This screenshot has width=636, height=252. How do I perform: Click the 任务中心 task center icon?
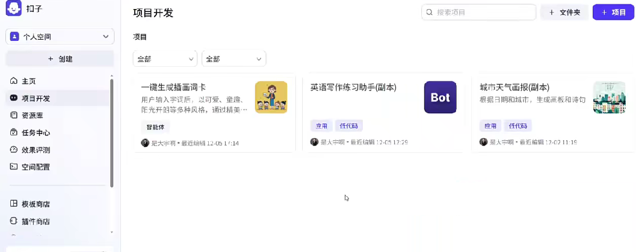(14, 133)
